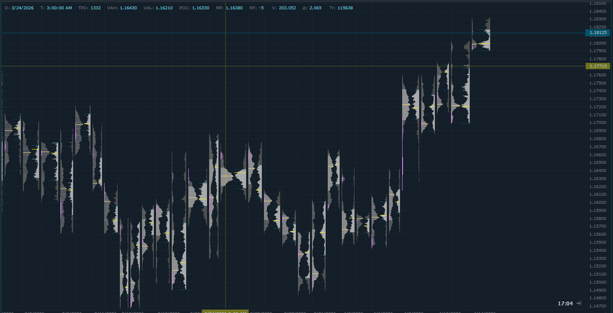Click the RF value -5

pos(261,8)
